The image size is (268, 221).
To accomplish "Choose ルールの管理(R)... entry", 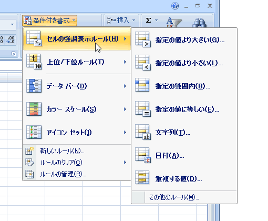I will (77, 174).
